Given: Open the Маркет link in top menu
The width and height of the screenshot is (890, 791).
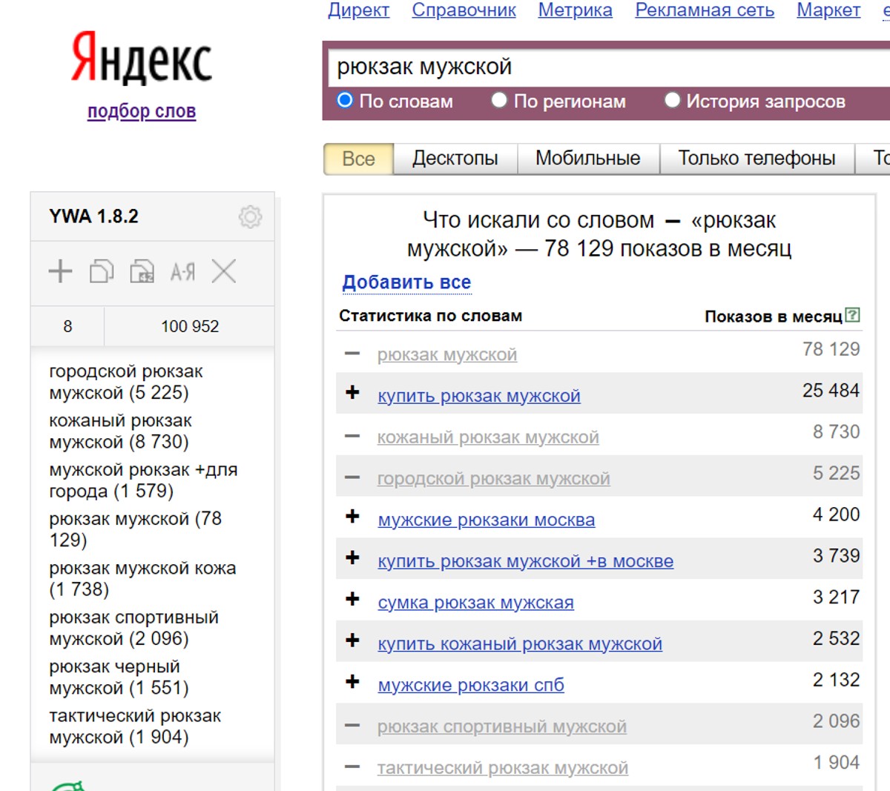Looking at the screenshot, I should (x=828, y=10).
